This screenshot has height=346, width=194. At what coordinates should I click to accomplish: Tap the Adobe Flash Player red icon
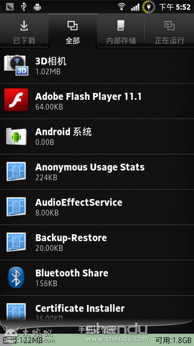[x=16, y=100]
